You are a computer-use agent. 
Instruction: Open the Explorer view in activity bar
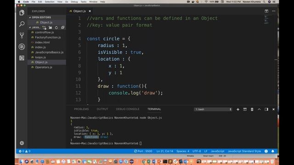pos(22,13)
